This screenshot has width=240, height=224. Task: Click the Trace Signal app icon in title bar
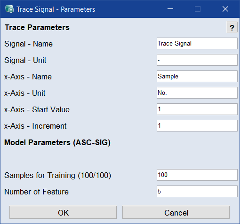(9, 9)
